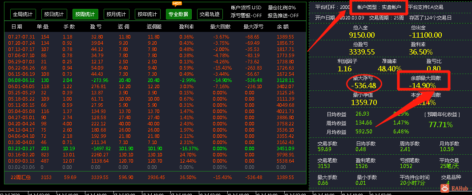Select the 06.01-06.05 week row
This screenshot has height=195, width=472.
coord(155,86)
